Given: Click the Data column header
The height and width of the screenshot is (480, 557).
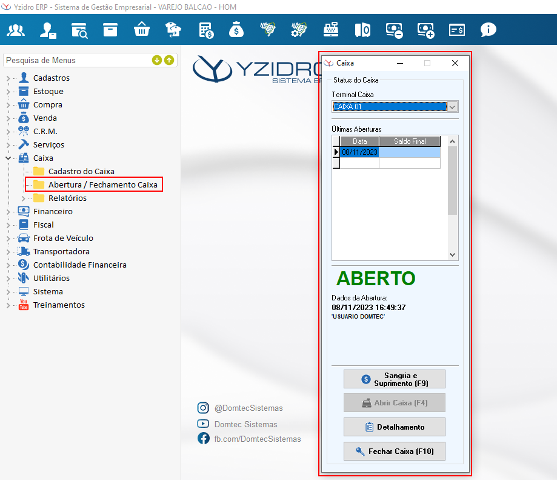Looking at the screenshot, I should [359, 141].
